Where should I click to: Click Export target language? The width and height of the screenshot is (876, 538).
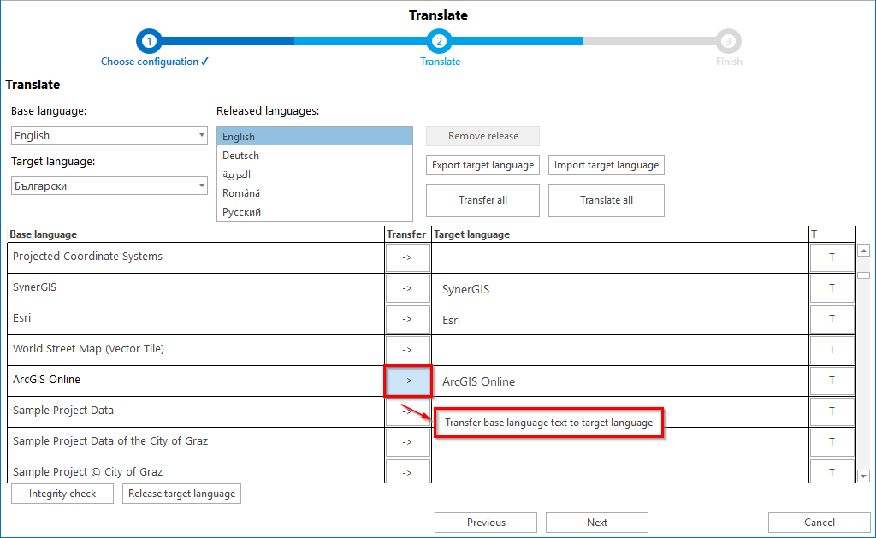pos(482,164)
